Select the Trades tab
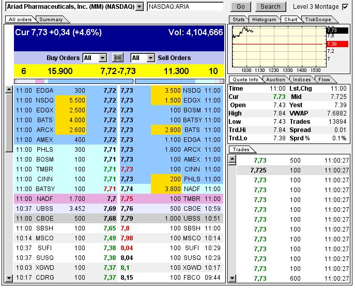This screenshot has height=288, width=355. 241,150
